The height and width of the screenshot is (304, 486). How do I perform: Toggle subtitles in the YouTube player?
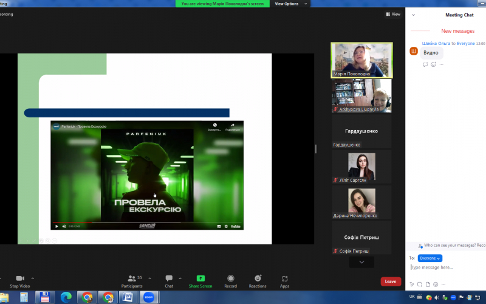click(219, 226)
